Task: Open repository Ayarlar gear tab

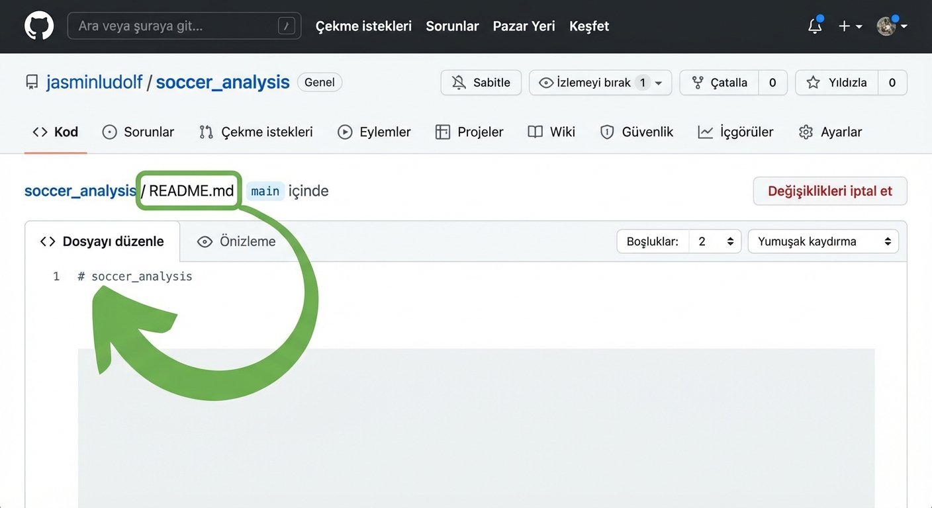Action: tap(830, 132)
